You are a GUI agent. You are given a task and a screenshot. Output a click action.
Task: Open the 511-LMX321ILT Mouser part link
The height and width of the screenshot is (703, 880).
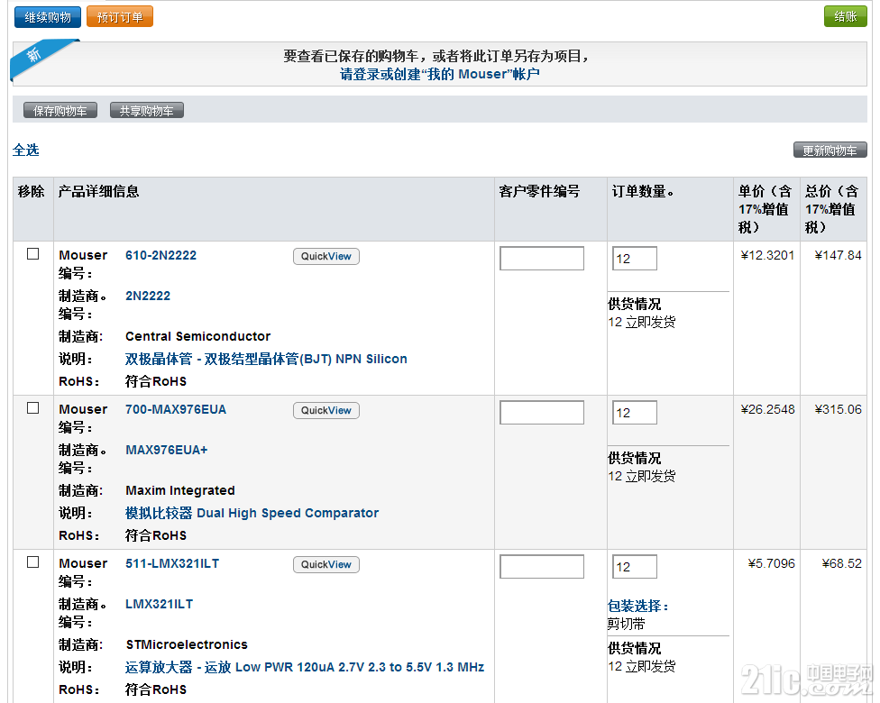click(172, 563)
